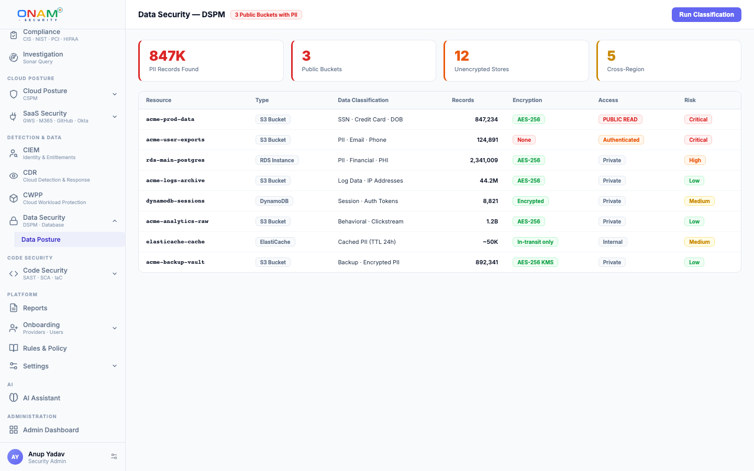The height and width of the screenshot is (471, 754).
Task: Expand the SaaS Security chevron
Action: (115, 117)
